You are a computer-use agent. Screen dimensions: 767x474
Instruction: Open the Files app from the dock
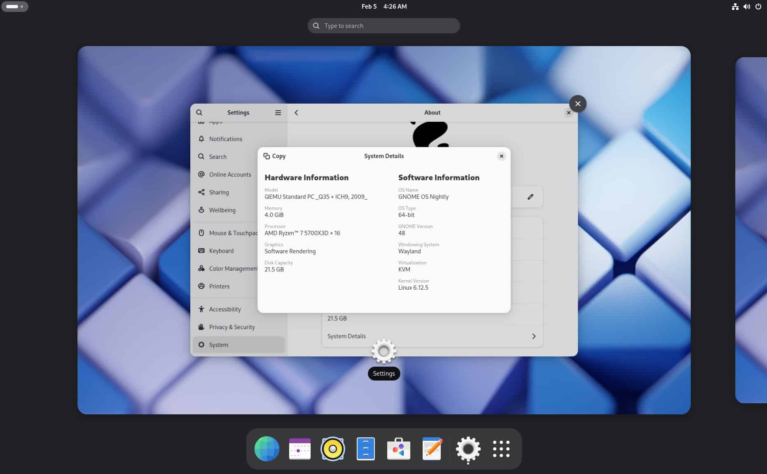point(365,449)
